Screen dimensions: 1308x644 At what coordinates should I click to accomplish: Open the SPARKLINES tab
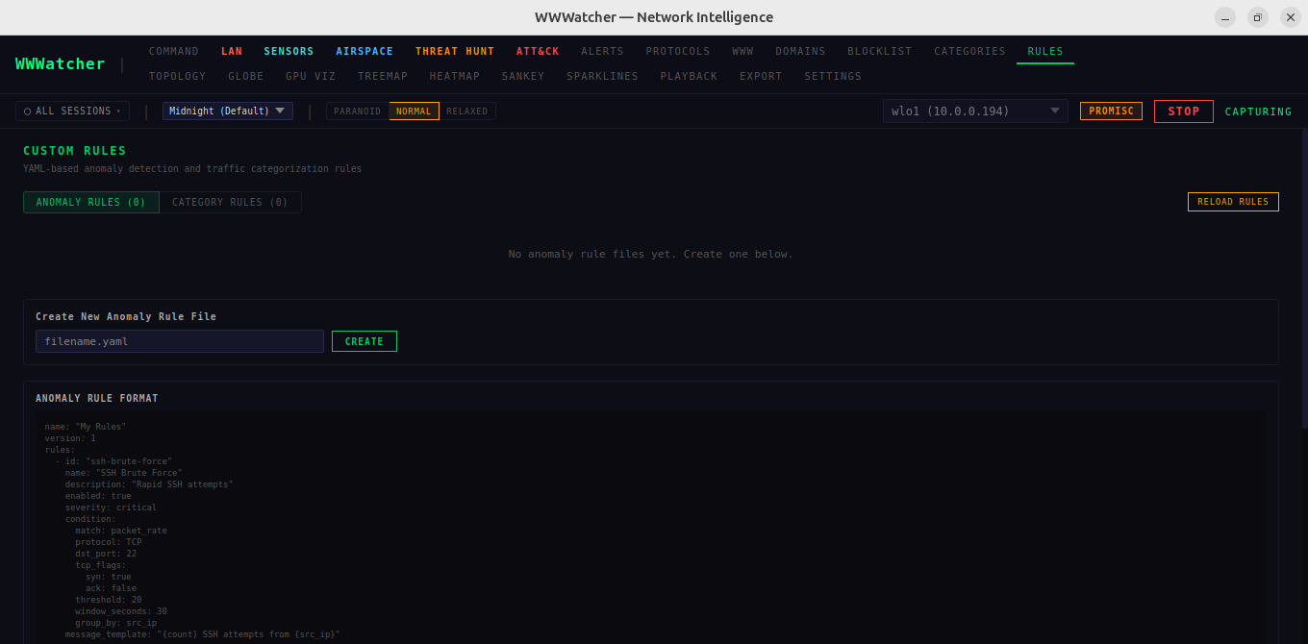(x=602, y=76)
